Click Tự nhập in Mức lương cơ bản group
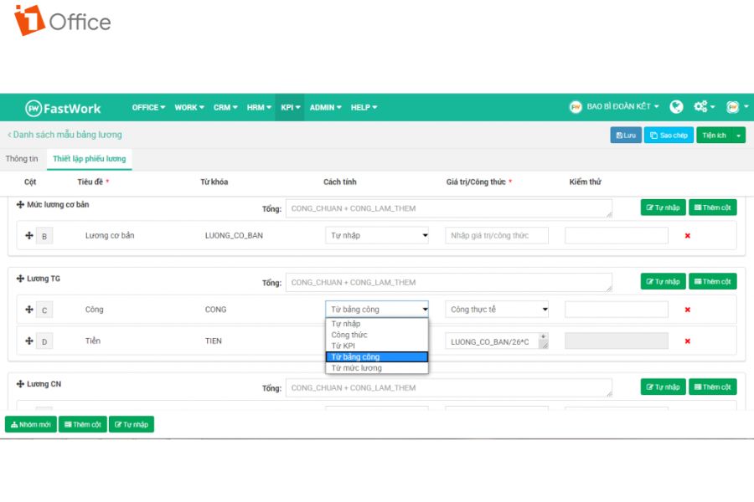 coord(663,207)
